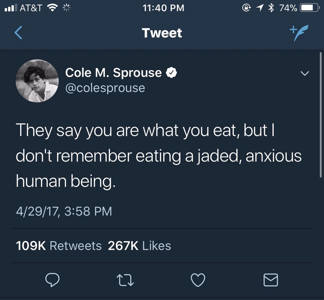The width and height of the screenshot is (324, 300).
Task: Open Cole M. Sprouse's profile picture
Action: coord(37,81)
